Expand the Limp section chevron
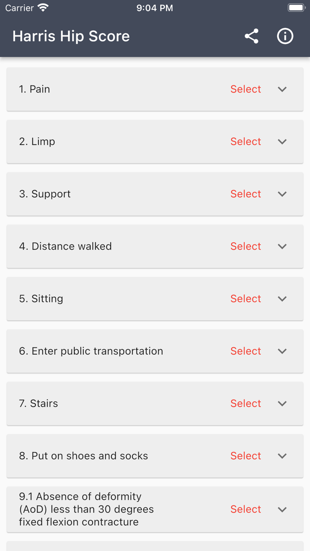 coord(282,141)
